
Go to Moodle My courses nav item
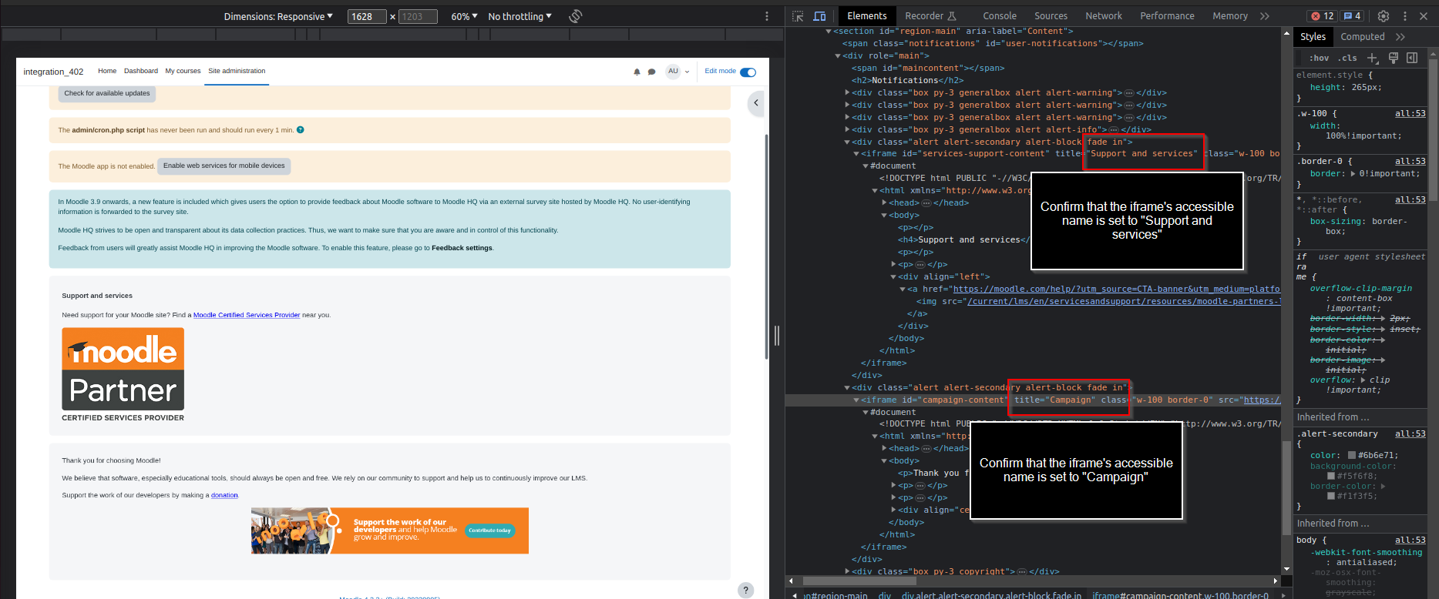point(183,71)
